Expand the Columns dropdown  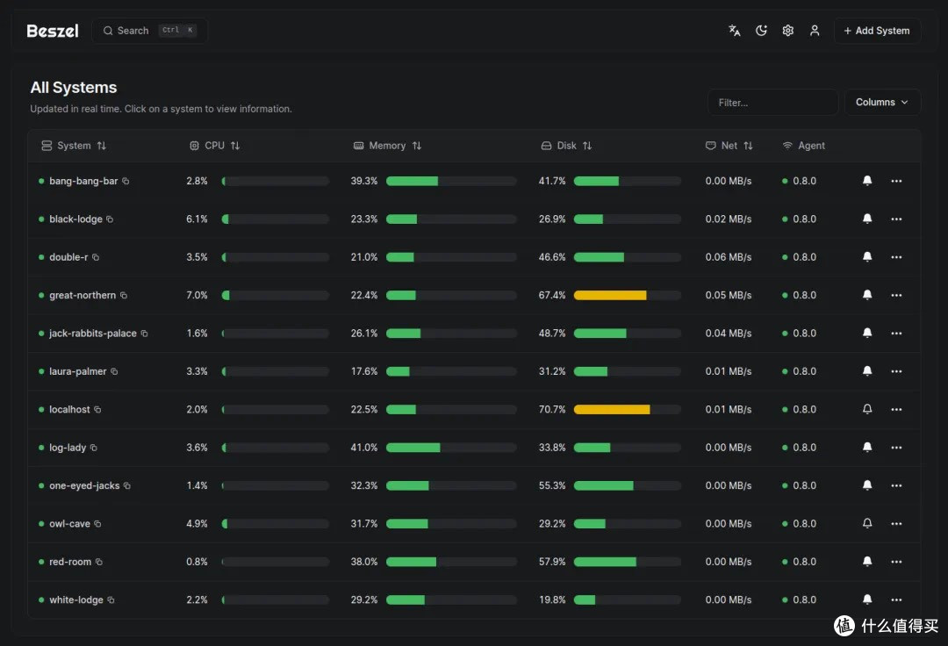pos(882,102)
